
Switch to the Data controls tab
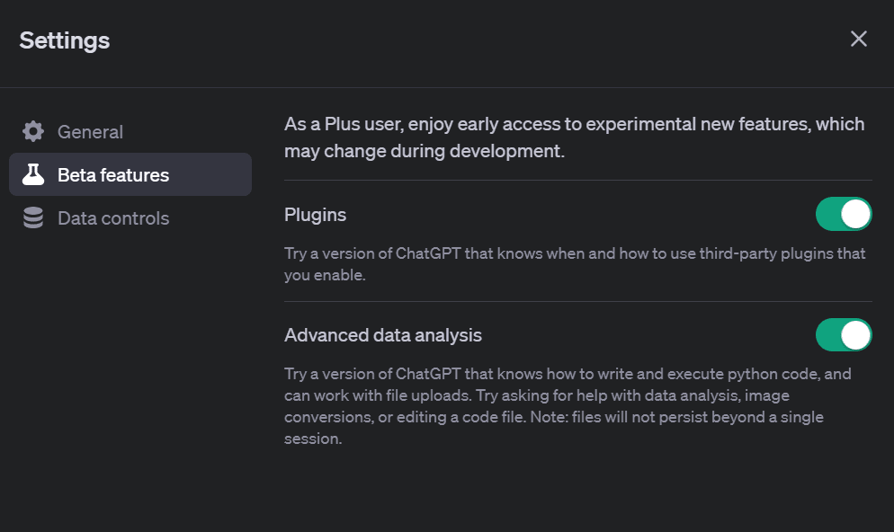click(x=113, y=218)
